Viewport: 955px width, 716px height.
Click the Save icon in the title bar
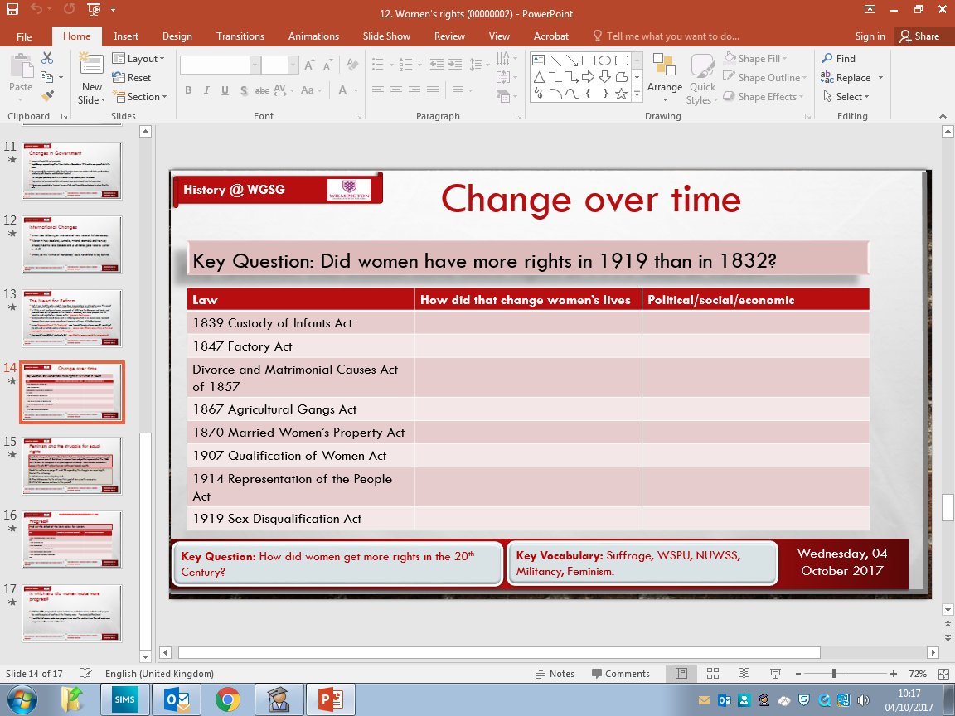12,9
